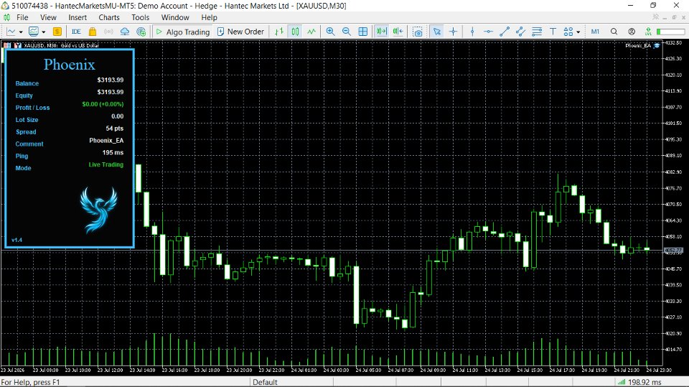
Task: Open the File menu
Action: pyautogui.click(x=22, y=17)
